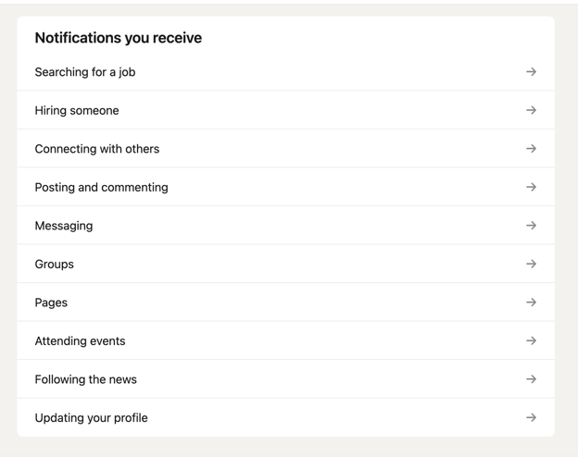Open Messaging notification preferences
The width and height of the screenshot is (578, 457).
coord(64,226)
